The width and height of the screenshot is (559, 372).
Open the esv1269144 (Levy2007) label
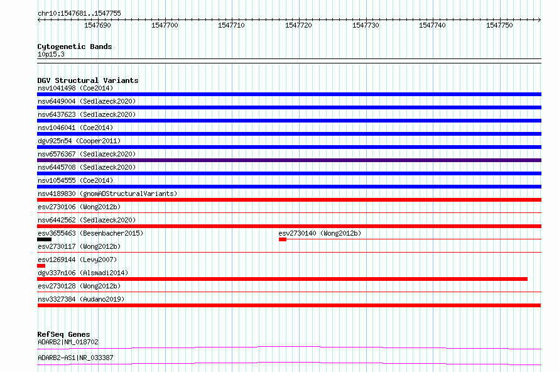(x=77, y=260)
